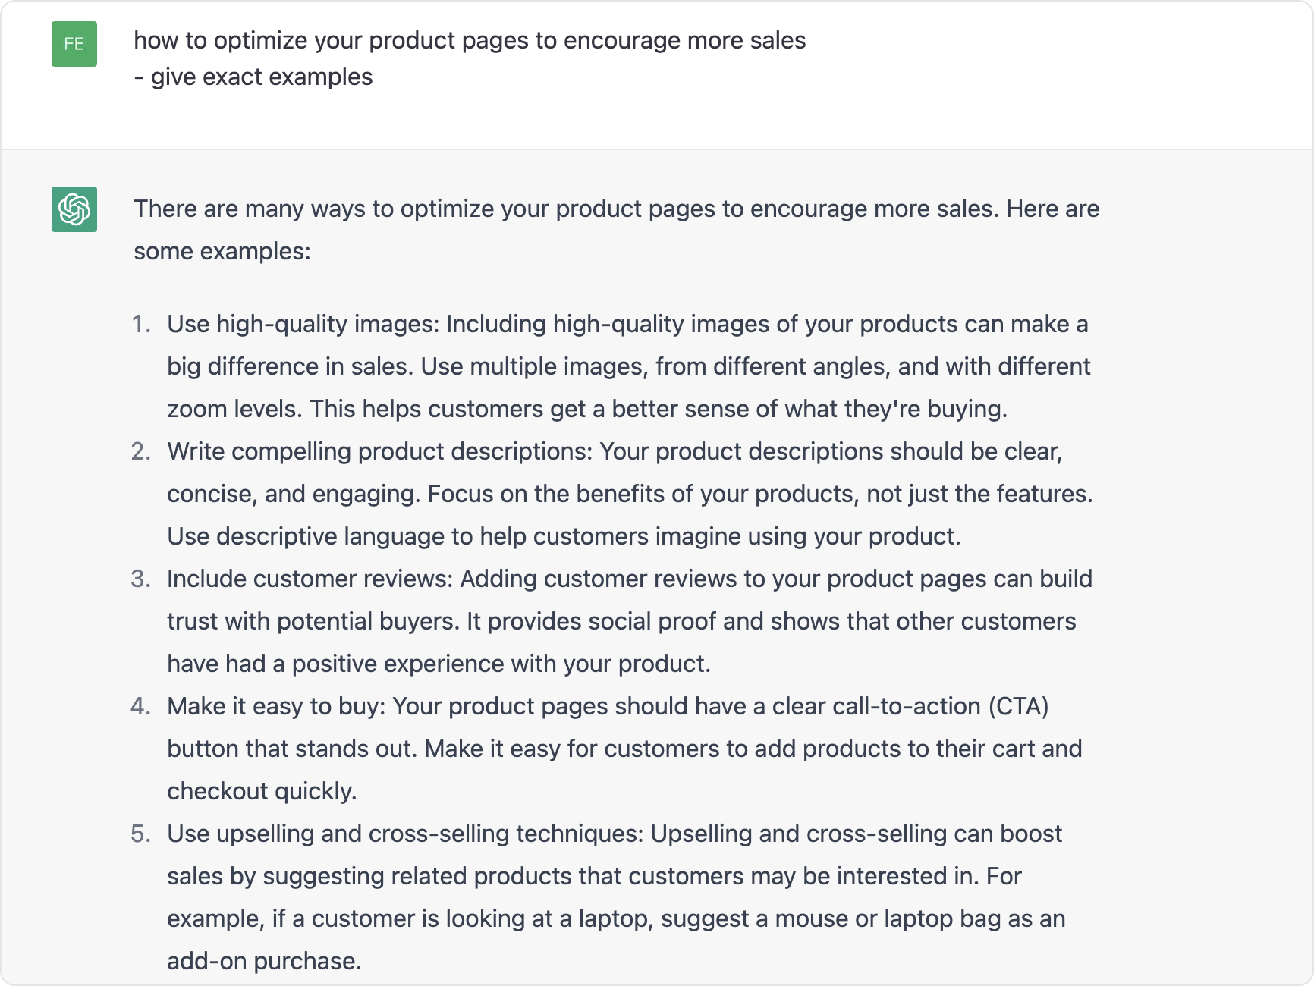Click the words "add-on purchase."

tap(264, 961)
